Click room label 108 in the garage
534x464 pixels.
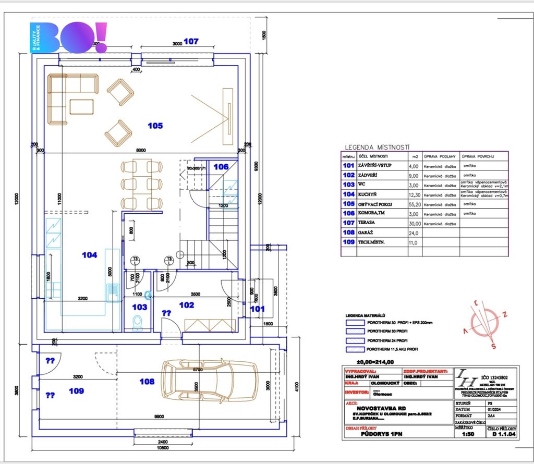click(x=147, y=382)
